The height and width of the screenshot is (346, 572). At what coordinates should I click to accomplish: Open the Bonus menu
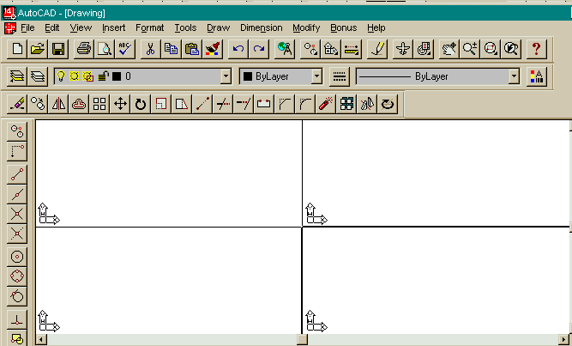(x=343, y=27)
